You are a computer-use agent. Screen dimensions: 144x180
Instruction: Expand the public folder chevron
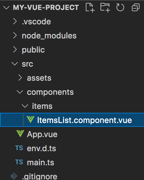click(x=15, y=49)
